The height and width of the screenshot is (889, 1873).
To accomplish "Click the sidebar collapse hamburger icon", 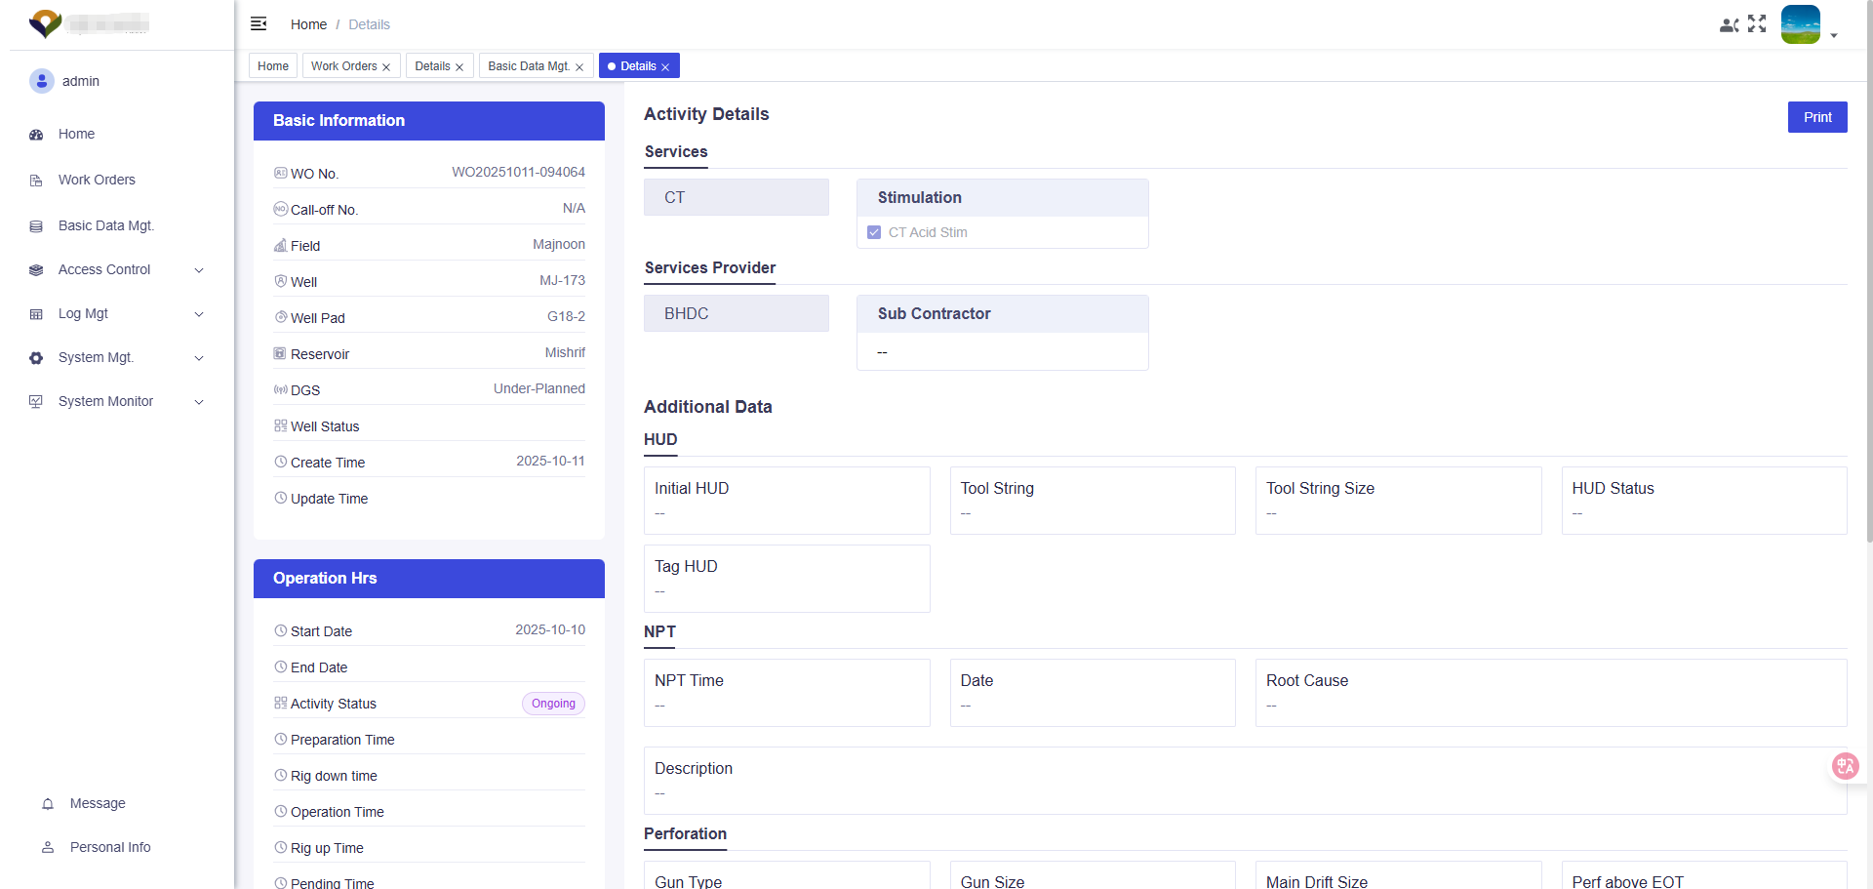I will (259, 24).
